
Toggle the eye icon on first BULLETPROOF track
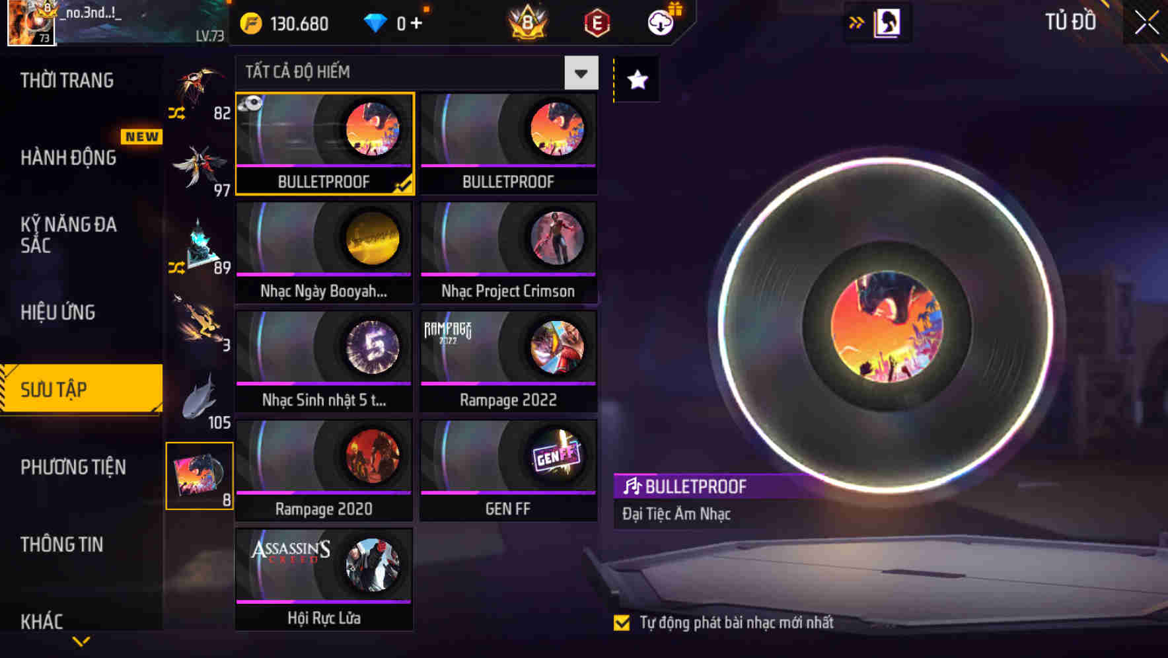point(252,104)
